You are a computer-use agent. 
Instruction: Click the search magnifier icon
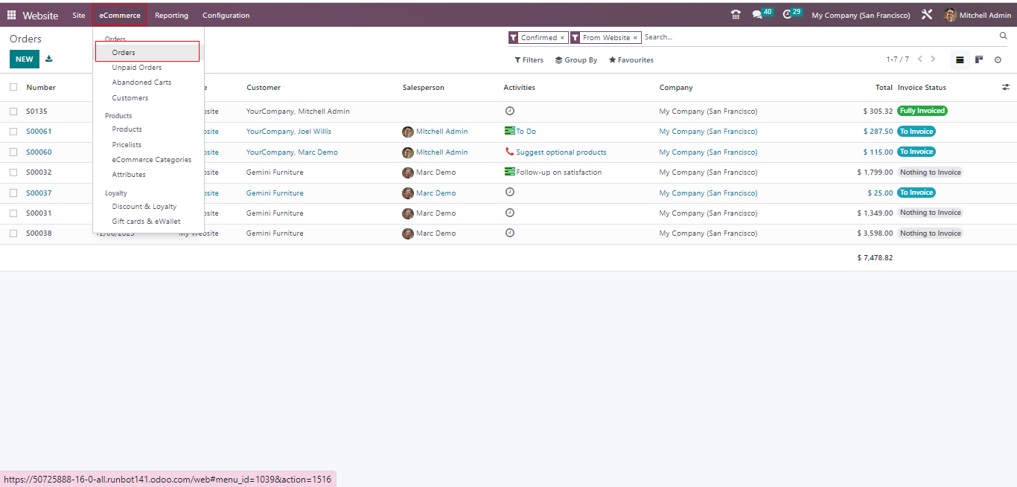click(1003, 36)
